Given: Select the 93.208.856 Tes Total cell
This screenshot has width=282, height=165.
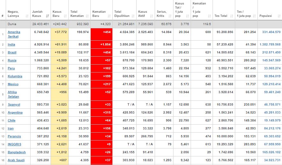Looking at the screenshot, I should point(224,34).
